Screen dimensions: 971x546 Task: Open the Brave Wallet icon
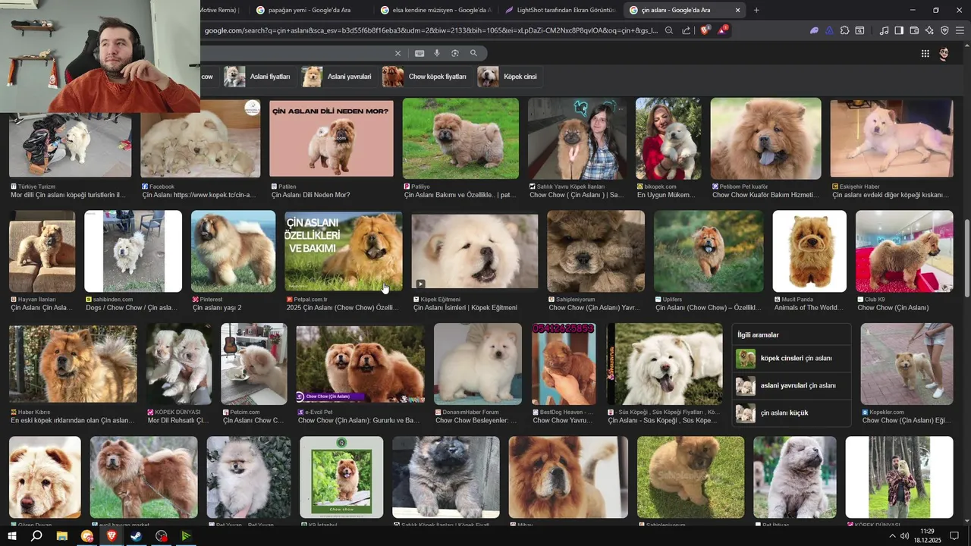[914, 30]
